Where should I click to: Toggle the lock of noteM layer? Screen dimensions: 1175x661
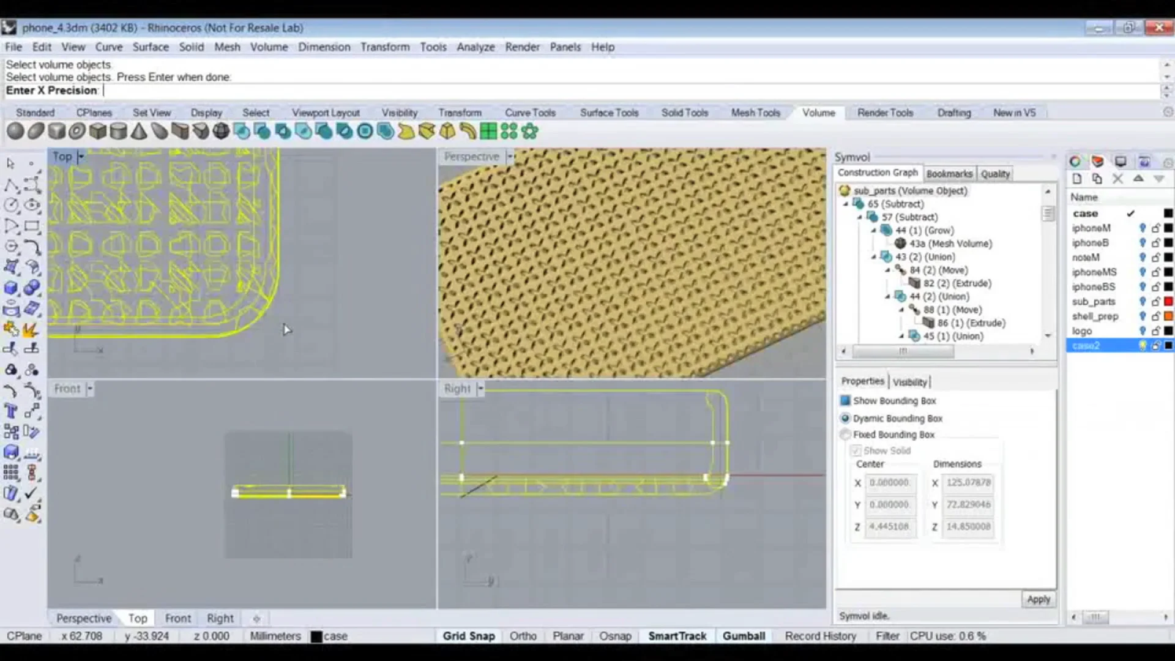click(x=1155, y=257)
